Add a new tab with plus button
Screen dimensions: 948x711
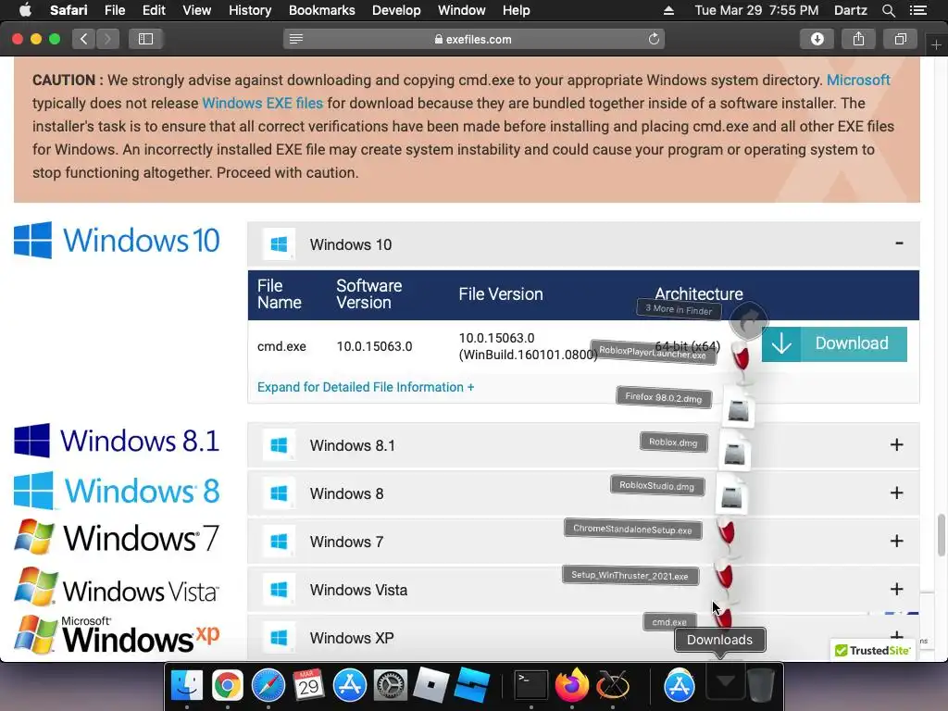click(936, 44)
